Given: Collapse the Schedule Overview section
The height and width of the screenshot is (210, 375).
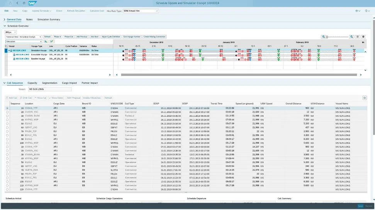Looking at the screenshot, I should (5, 26).
